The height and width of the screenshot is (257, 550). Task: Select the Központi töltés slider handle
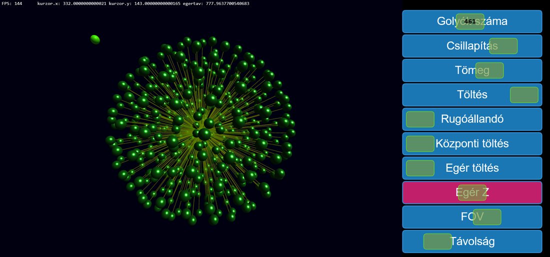pyautogui.click(x=420, y=143)
